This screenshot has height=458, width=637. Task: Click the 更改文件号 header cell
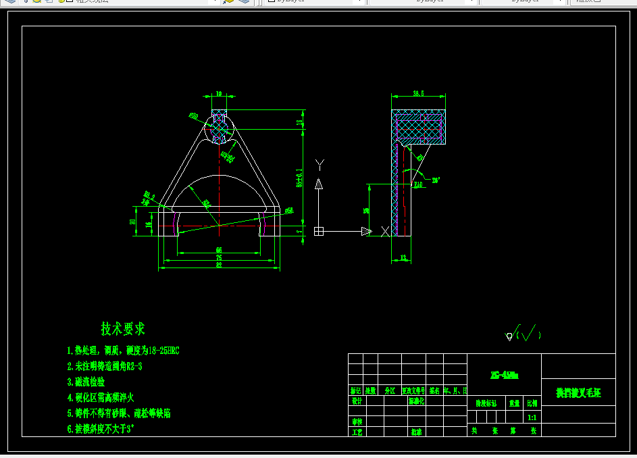pyautogui.click(x=413, y=390)
